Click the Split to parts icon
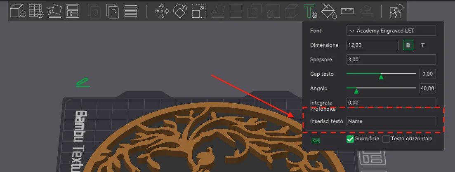 click(x=113, y=11)
